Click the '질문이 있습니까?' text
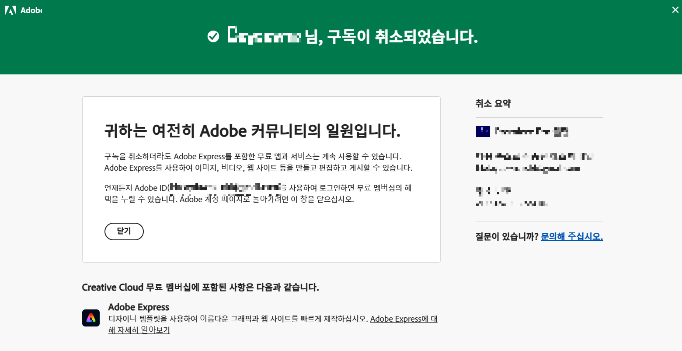Screen dimensions: 682x351 pos(507,237)
